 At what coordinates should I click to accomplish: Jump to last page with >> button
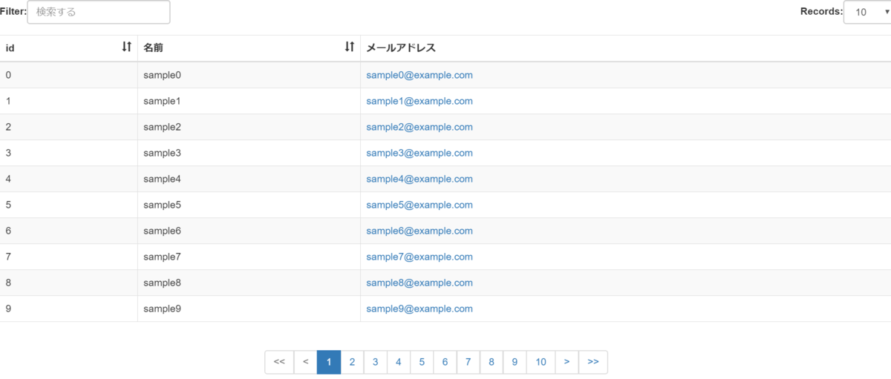tap(593, 362)
